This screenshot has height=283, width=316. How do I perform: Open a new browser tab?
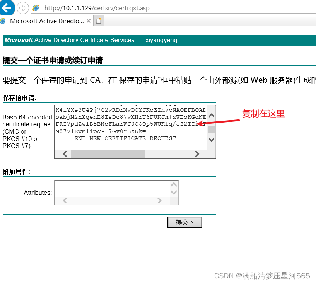pos(99,21)
